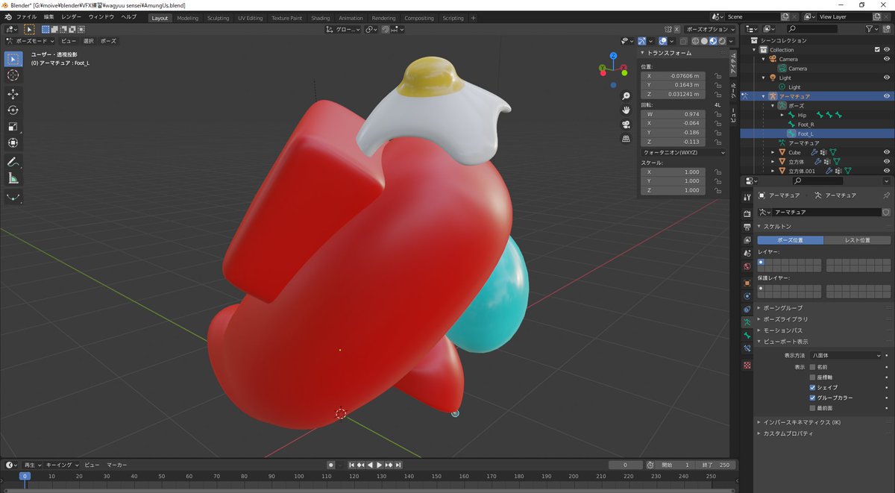This screenshot has height=493, width=895.
Task: Open the 編集 menu
Action: [x=49, y=17]
